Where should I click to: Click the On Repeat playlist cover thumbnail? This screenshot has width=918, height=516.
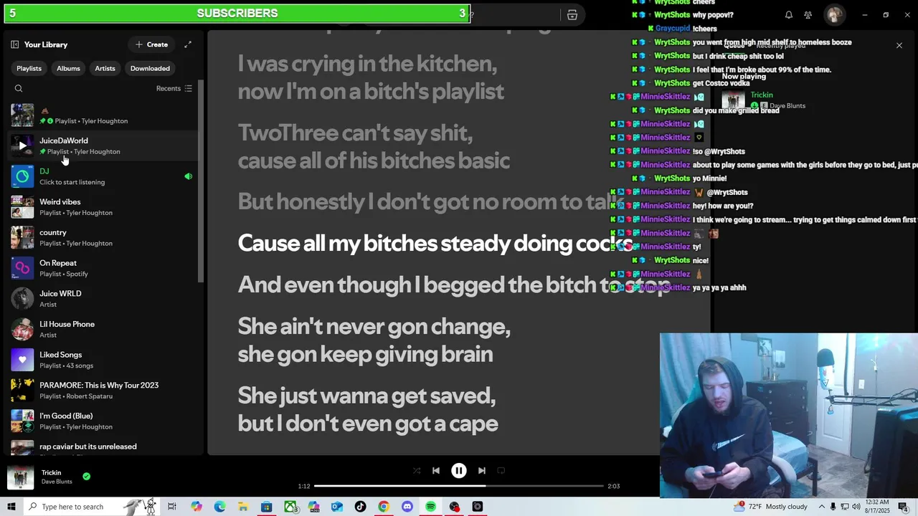(x=22, y=268)
